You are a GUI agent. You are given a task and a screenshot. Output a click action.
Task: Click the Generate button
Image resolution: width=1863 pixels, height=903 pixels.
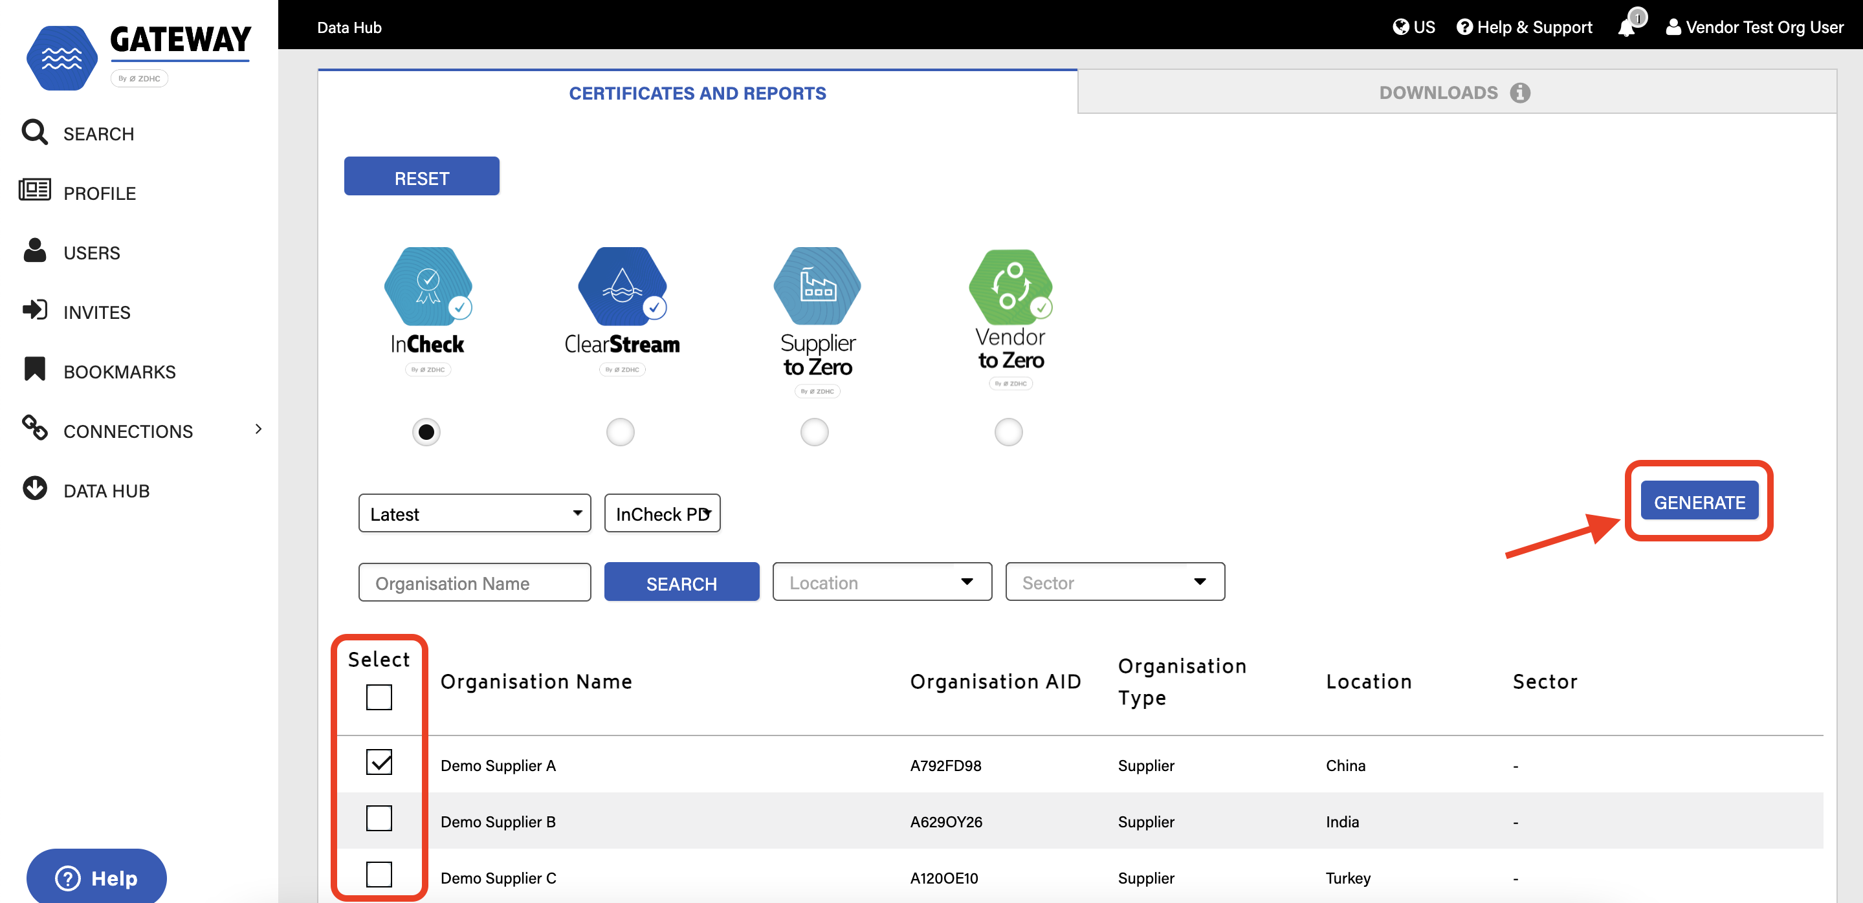[1699, 501]
